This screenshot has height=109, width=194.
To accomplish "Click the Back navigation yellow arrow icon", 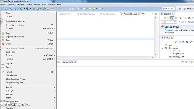I will pos(94,8).
